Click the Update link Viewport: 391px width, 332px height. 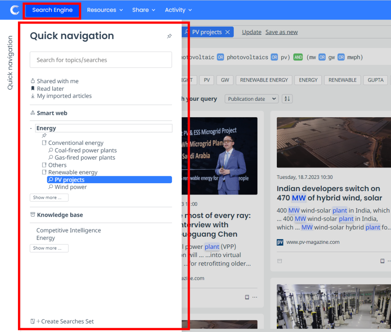(x=251, y=32)
